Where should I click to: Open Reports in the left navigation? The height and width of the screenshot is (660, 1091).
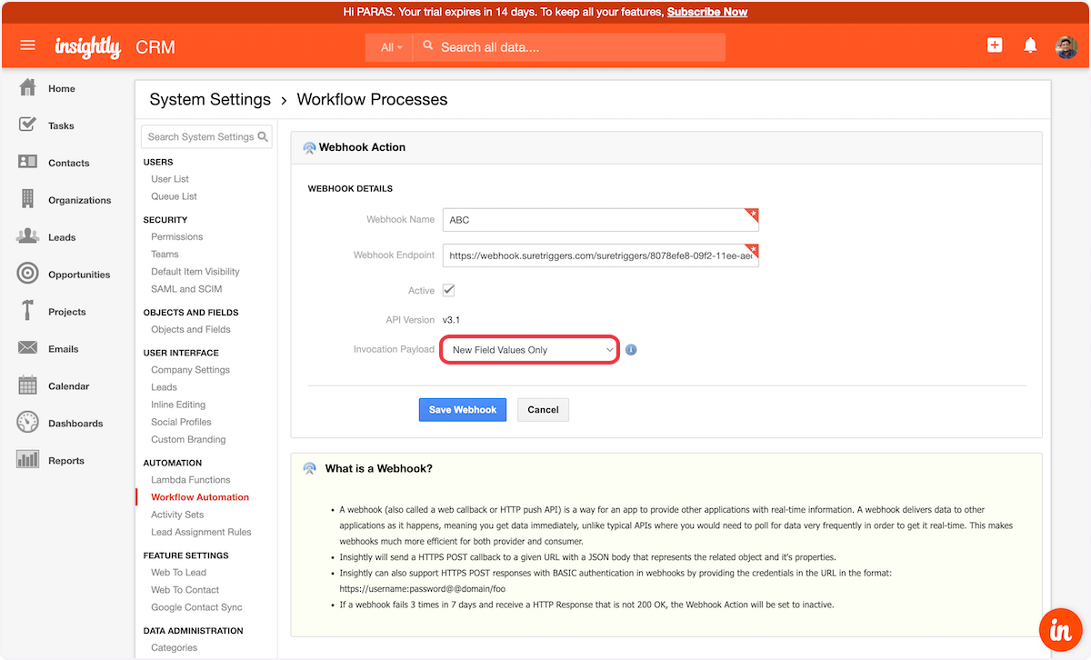[66, 461]
